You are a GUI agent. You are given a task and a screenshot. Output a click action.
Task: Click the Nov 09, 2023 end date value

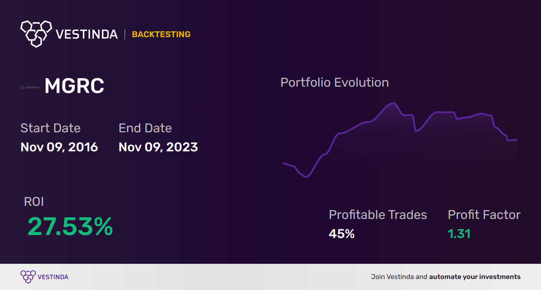click(158, 147)
